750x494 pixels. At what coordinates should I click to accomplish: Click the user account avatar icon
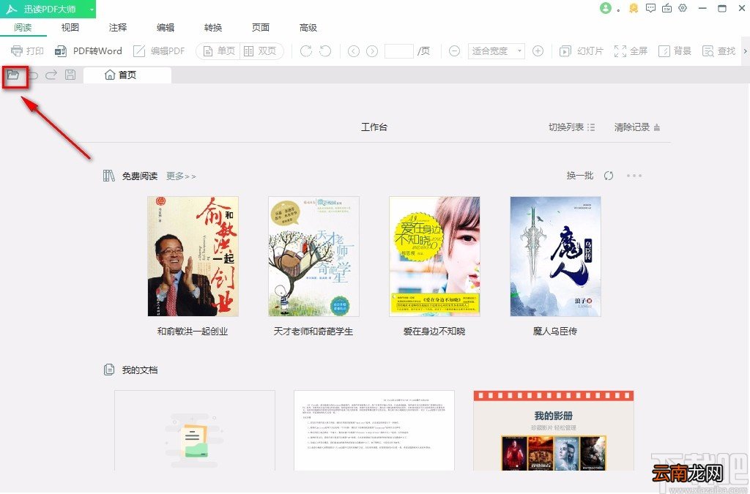click(x=606, y=8)
